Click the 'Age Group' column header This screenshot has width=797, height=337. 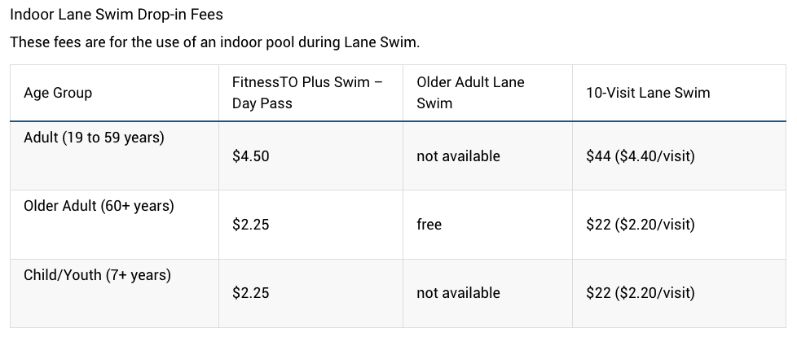pos(58,93)
